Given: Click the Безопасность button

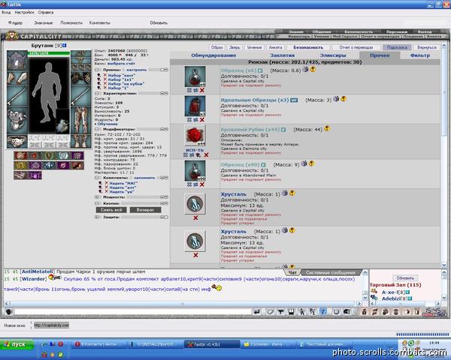Looking at the screenshot, I should click(308, 47).
